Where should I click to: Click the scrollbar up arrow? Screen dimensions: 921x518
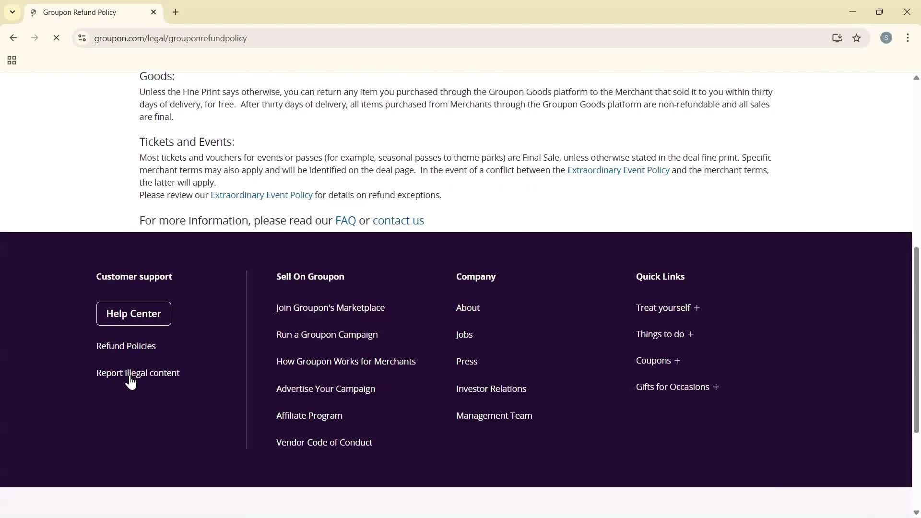pos(916,78)
